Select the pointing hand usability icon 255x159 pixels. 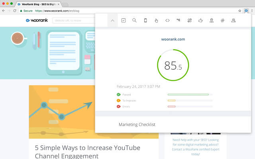(x=156, y=20)
